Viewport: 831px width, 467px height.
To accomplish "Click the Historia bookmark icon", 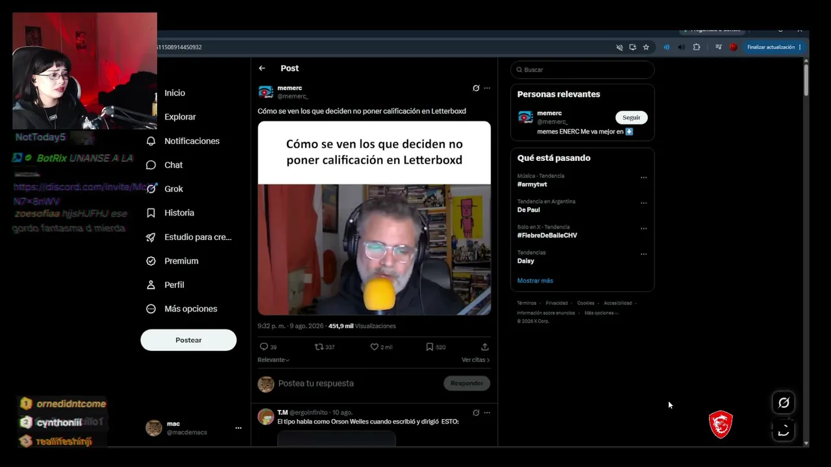I will coord(151,213).
